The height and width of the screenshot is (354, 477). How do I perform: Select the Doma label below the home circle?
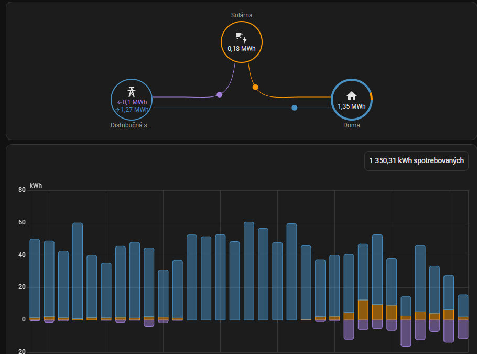coord(352,126)
